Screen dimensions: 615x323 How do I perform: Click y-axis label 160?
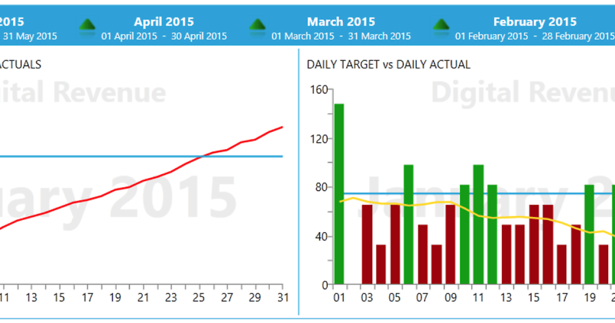click(x=319, y=90)
